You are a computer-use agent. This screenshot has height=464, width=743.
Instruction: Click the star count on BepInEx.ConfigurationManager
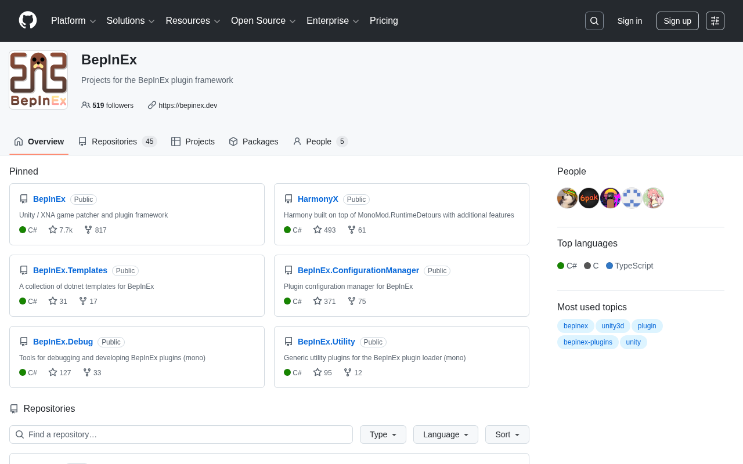coord(324,302)
